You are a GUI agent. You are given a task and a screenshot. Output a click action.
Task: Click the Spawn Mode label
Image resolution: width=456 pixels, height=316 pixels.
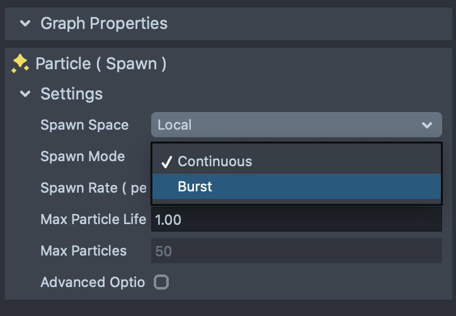coord(83,156)
